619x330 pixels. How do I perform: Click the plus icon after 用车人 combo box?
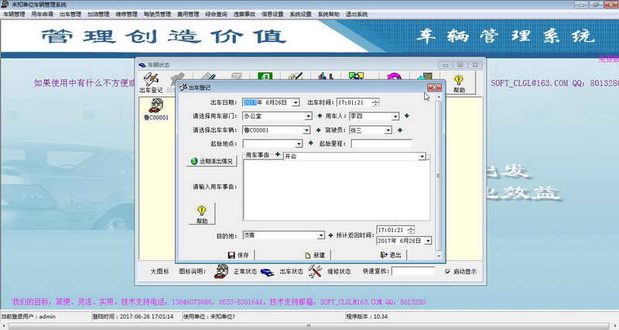pos(407,115)
